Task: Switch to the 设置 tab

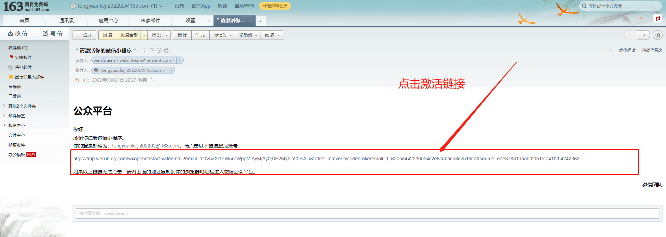Action: pyautogui.click(x=190, y=20)
